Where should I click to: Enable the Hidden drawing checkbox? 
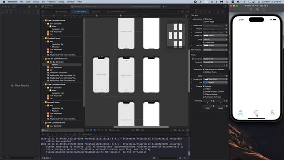click(x=204, y=89)
